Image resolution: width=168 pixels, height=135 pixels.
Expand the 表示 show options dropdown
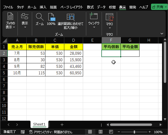pyautogui.click(x=25, y=21)
